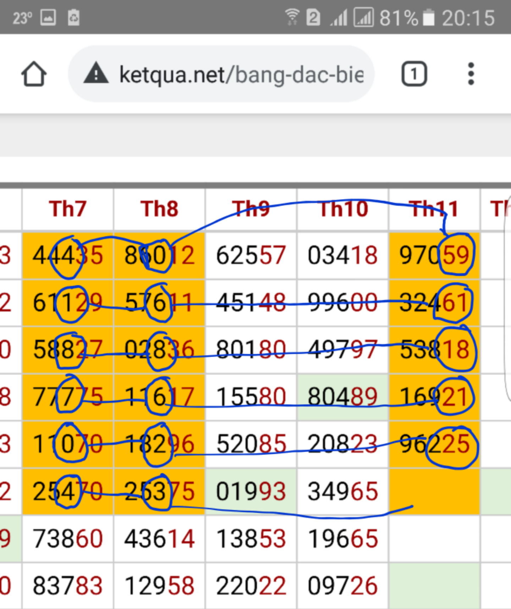Tap the Th10 column header
This screenshot has width=511, height=609.
pos(343,209)
